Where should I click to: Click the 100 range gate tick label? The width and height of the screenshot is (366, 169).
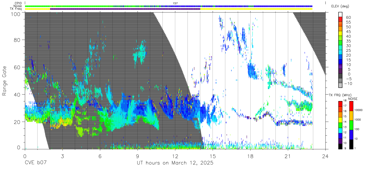click(15, 14)
